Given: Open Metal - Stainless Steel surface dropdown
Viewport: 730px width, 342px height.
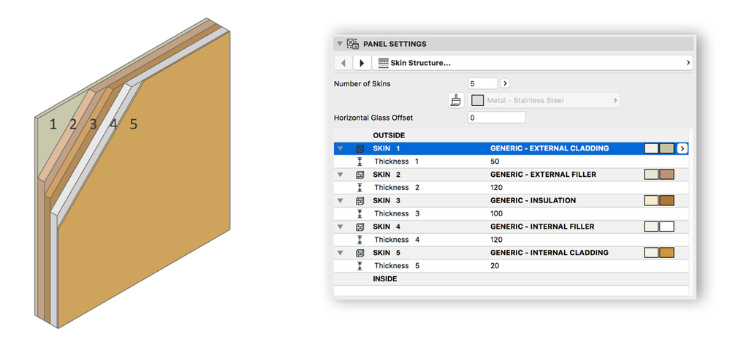Looking at the screenshot, I should (544, 100).
